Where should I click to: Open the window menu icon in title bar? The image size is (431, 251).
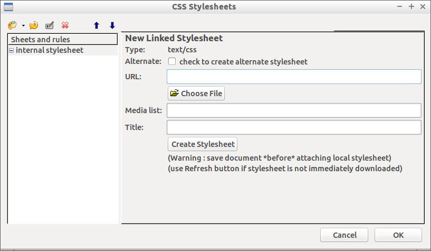click(8, 6)
